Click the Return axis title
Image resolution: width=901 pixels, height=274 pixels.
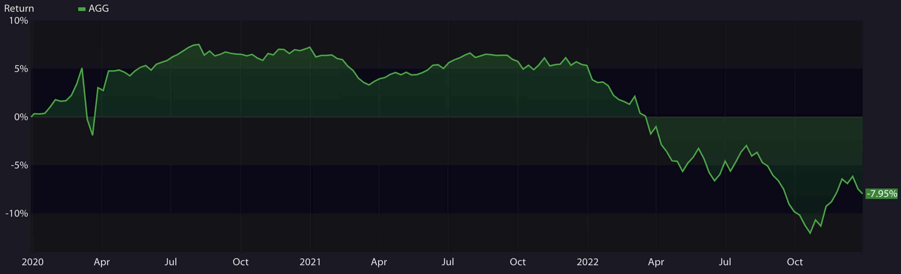click(19, 8)
